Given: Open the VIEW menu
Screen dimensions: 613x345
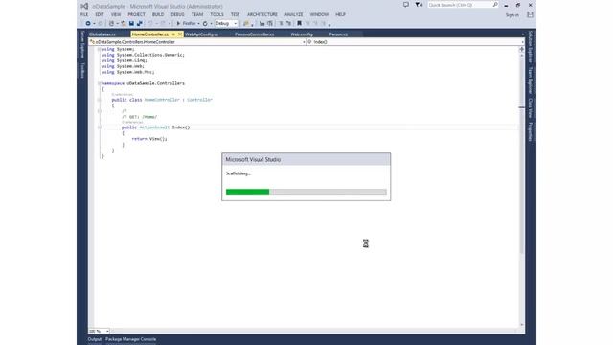Looking at the screenshot, I should 116,14.
